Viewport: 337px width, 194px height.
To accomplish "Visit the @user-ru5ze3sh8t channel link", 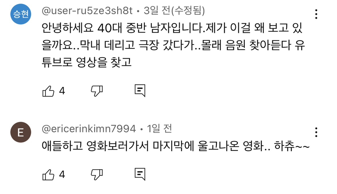I will click(x=87, y=11).
